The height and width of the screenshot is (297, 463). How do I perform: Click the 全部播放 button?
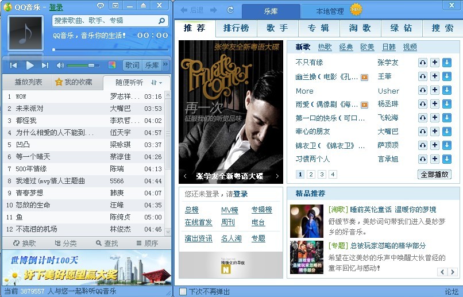pyautogui.click(x=434, y=175)
